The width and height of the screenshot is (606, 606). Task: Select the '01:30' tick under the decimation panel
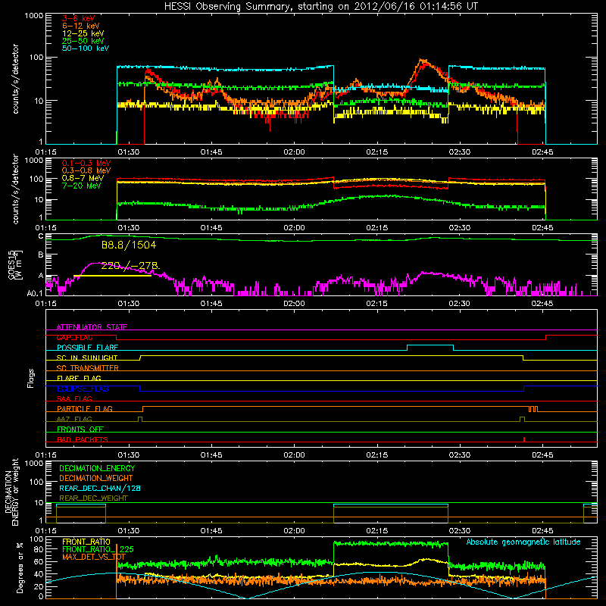click(128, 531)
